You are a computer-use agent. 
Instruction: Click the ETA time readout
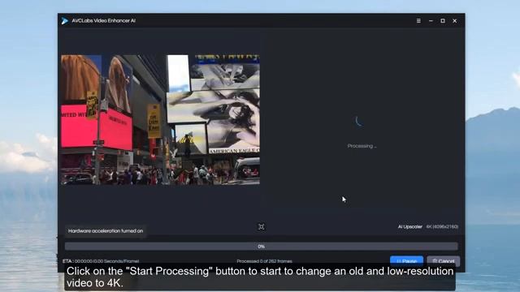pos(101,261)
